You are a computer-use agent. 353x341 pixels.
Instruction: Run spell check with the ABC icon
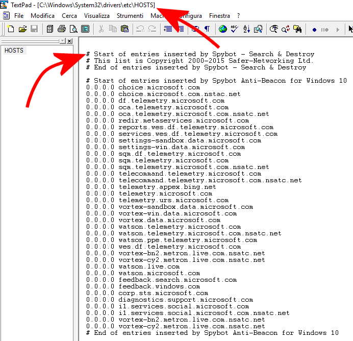pos(235,29)
